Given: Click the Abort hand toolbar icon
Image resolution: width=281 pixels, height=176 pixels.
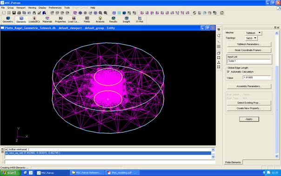Looking at the screenshot, I should (x=34, y=13).
